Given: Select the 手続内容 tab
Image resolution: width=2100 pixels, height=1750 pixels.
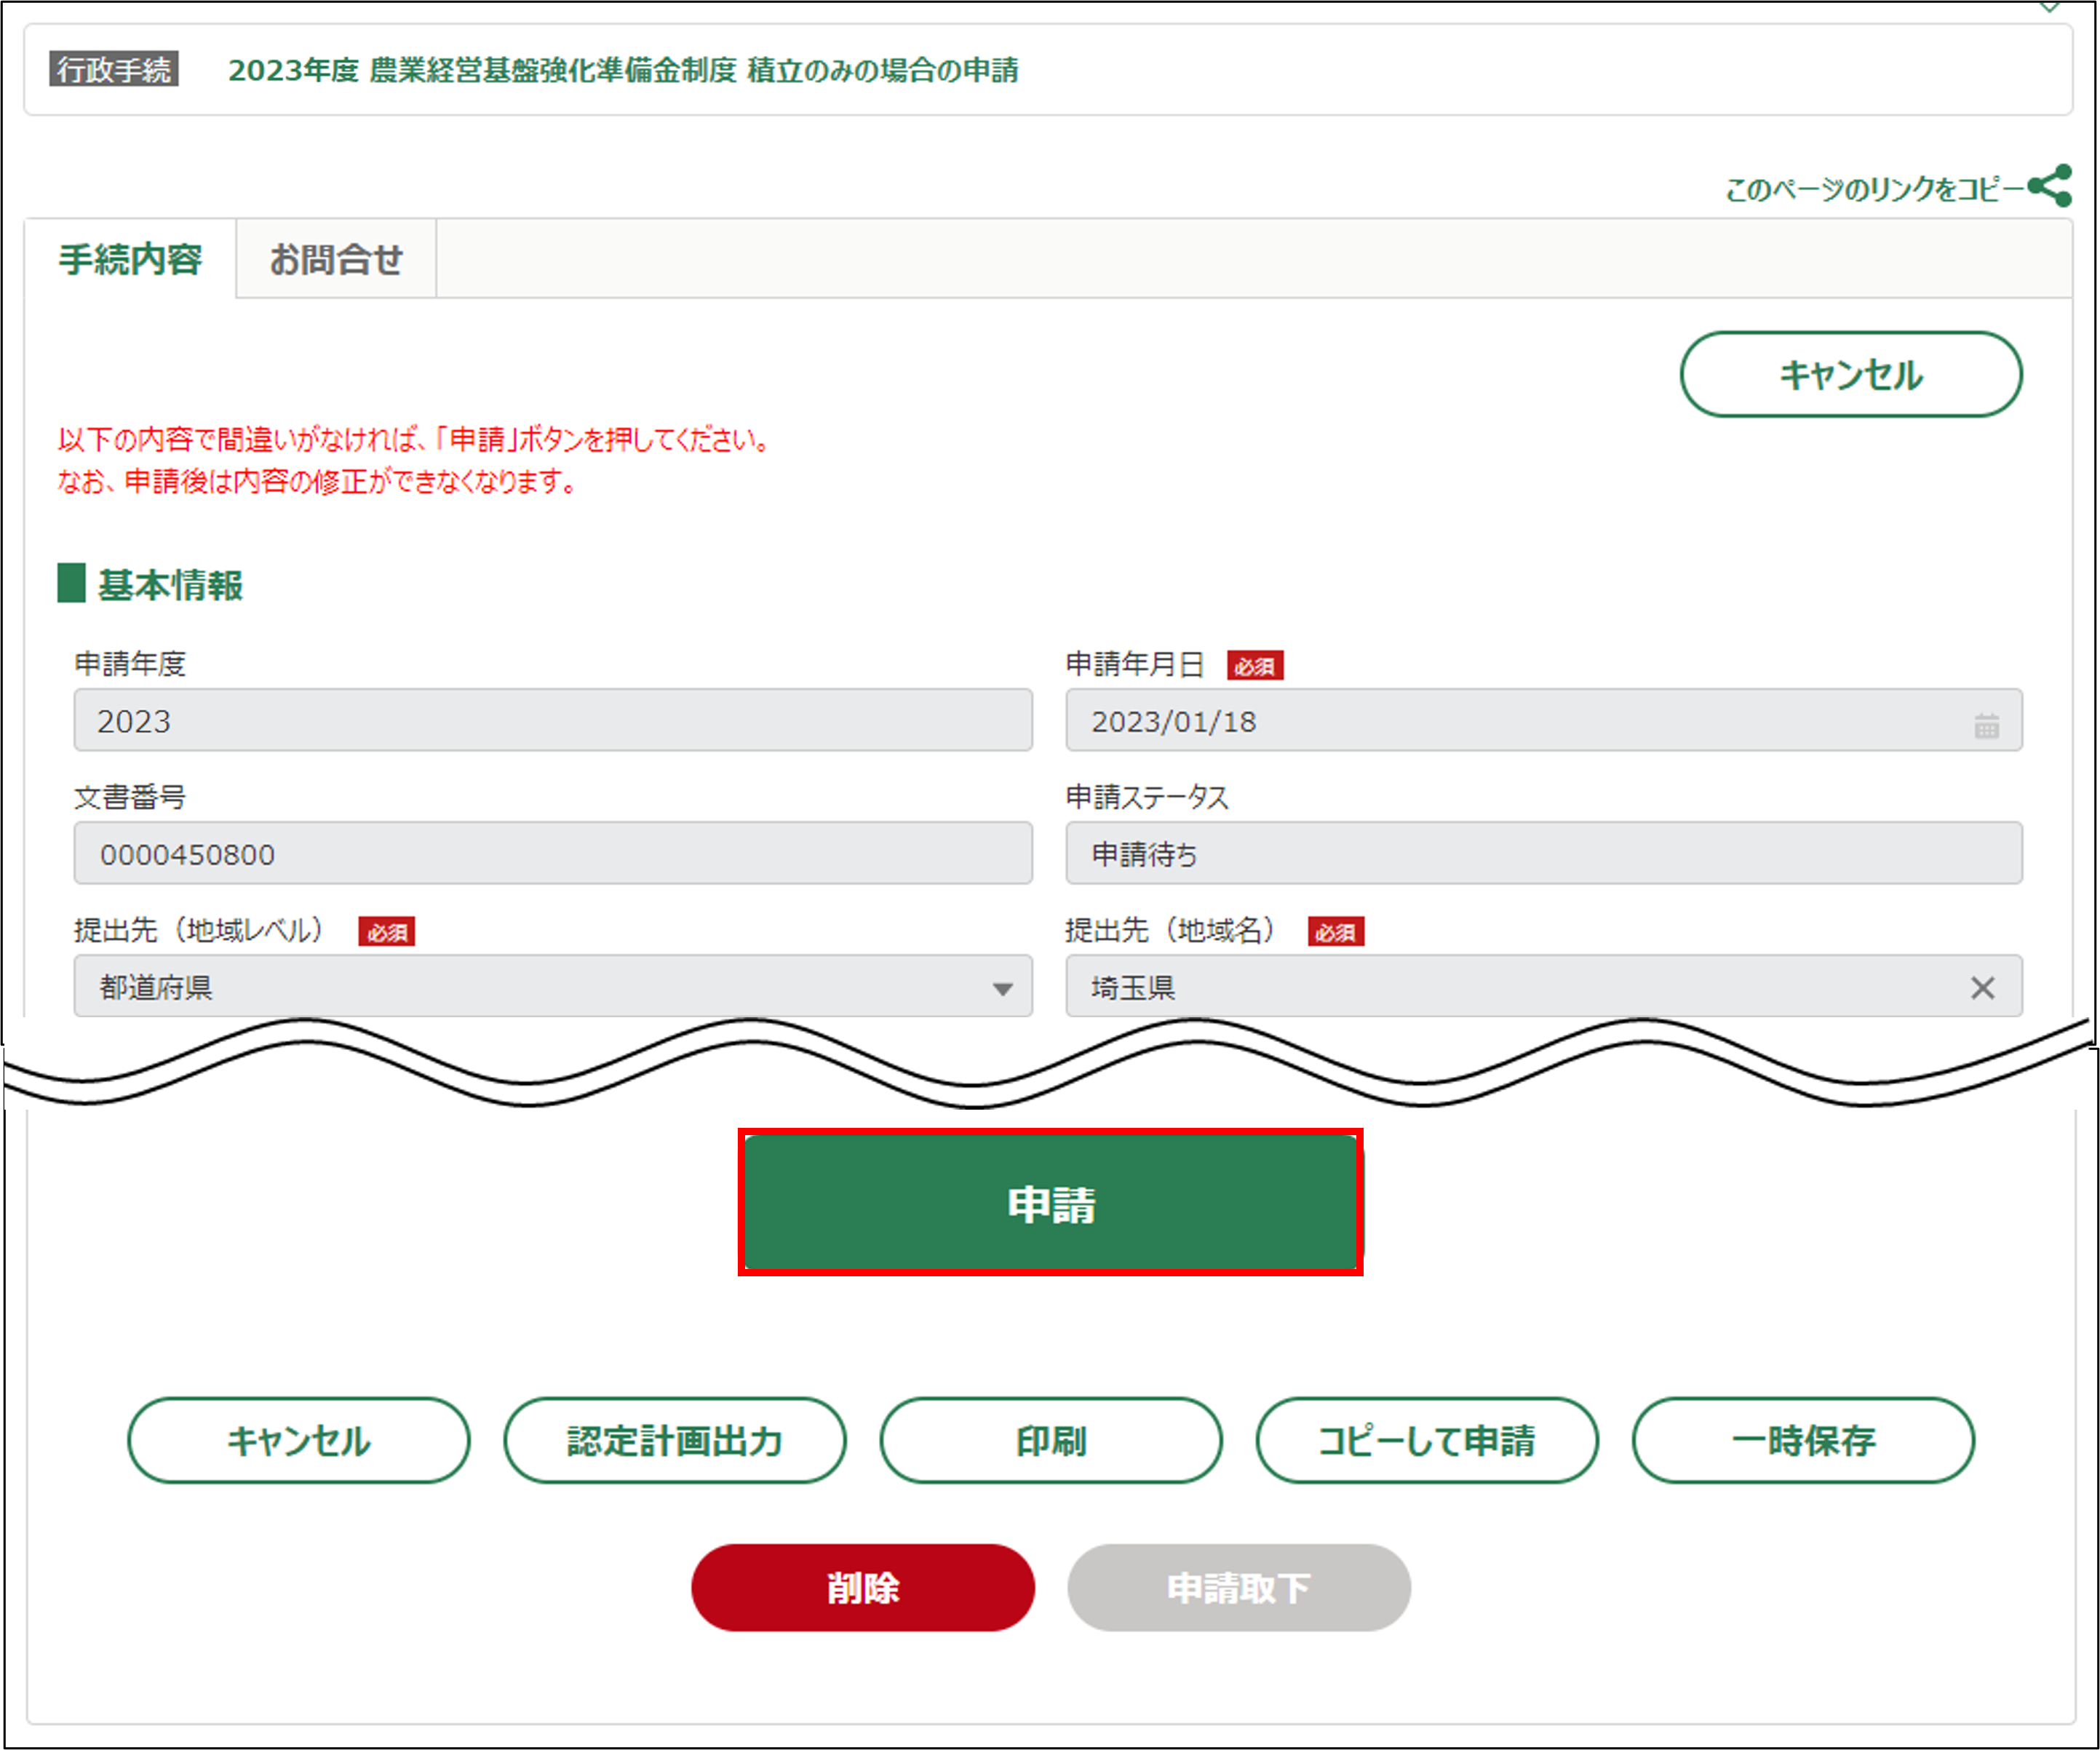Looking at the screenshot, I should click(130, 260).
